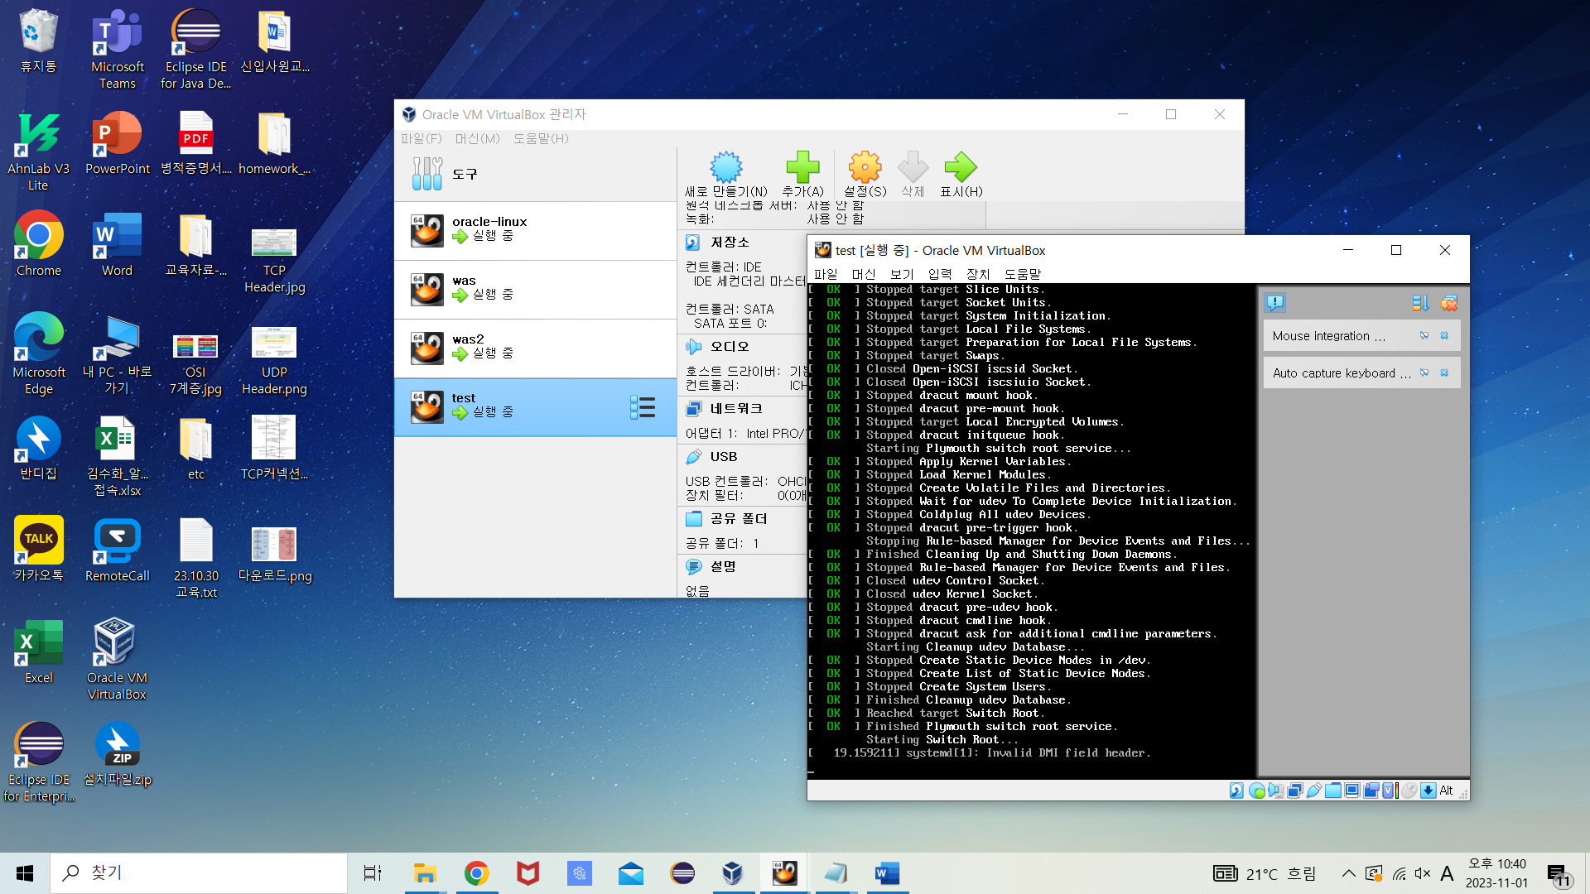The width and height of the screenshot is (1590, 894).
Task: Dismiss the Mouse integration notification
Action: (1444, 336)
